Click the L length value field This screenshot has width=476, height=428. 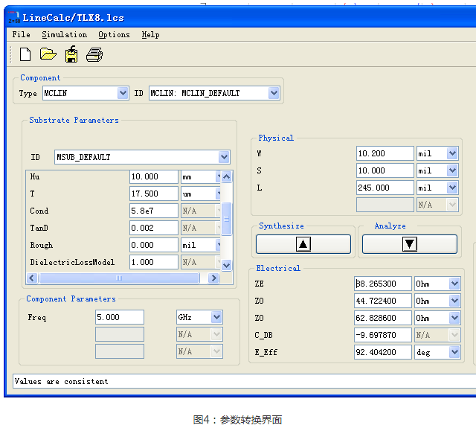385,188
